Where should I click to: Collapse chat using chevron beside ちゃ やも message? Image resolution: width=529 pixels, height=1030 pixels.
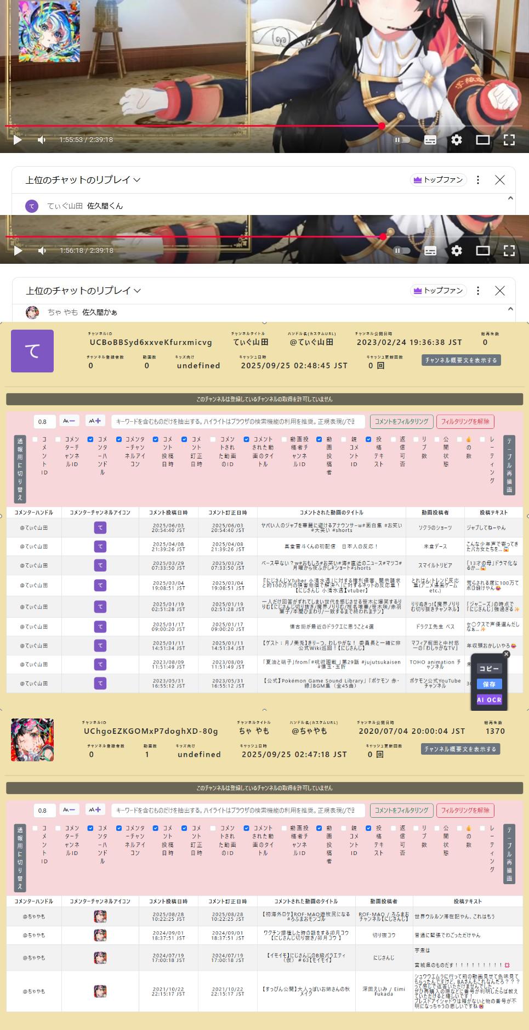pos(510,309)
